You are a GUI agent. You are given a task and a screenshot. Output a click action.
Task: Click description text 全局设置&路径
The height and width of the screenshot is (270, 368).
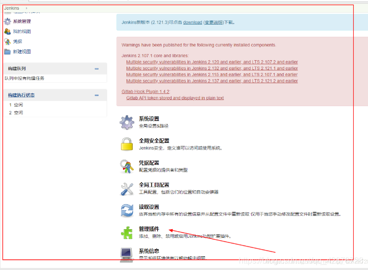coord(154,126)
